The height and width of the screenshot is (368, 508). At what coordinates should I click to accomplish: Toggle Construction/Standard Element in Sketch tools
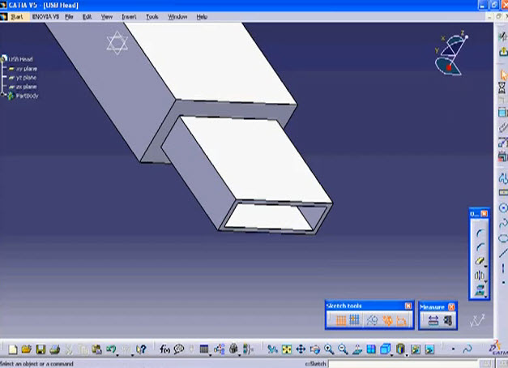point(372,320)
